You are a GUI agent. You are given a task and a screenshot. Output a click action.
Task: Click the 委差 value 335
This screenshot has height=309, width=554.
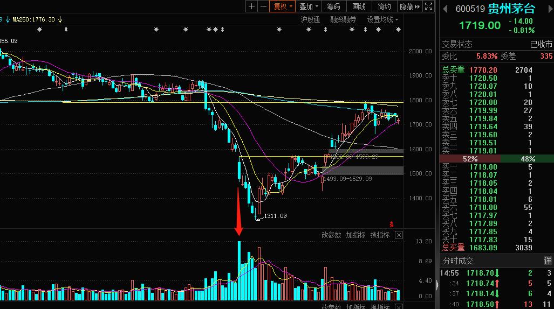click(x=546, y=56)
